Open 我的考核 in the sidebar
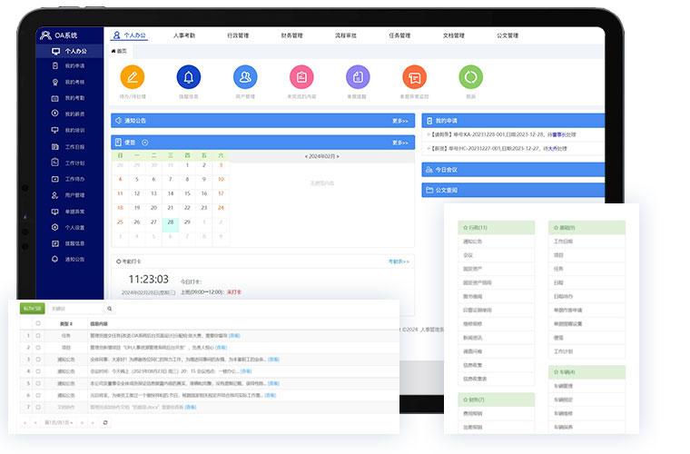Image resolution: width=690 pixels, height=454 pixels. 70,82
